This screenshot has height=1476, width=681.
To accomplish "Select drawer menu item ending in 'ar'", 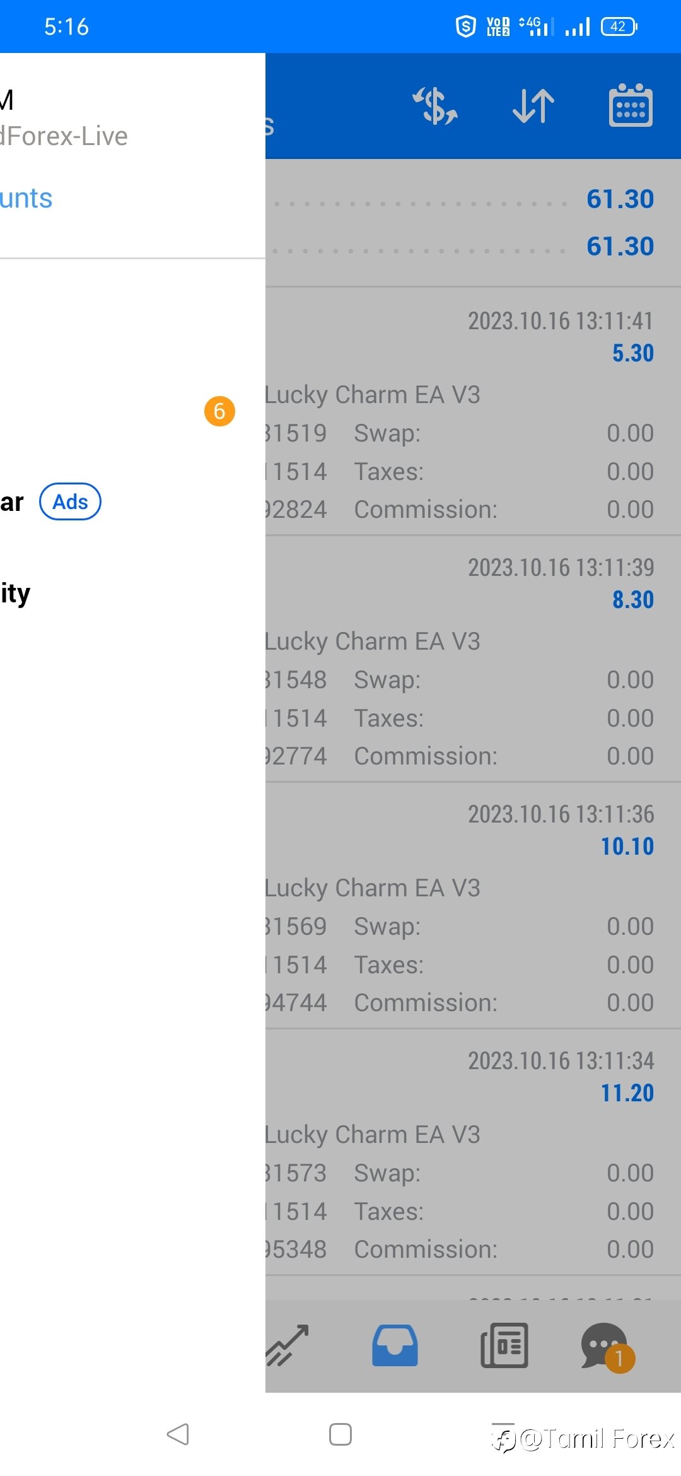I will [12, 502].
